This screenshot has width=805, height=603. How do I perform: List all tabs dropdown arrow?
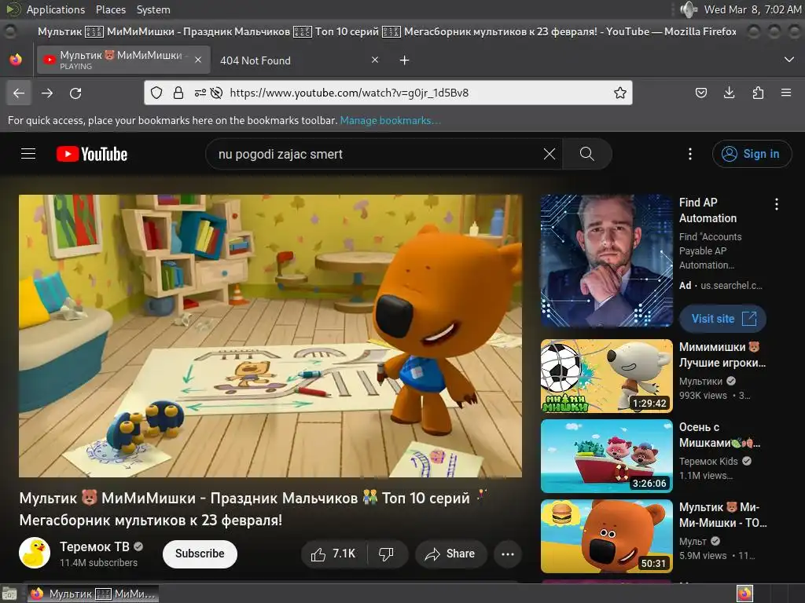pyautogui.click(x=789, y=60)
